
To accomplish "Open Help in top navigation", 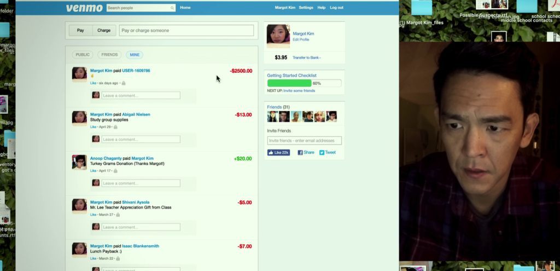I will pos(322,8).
